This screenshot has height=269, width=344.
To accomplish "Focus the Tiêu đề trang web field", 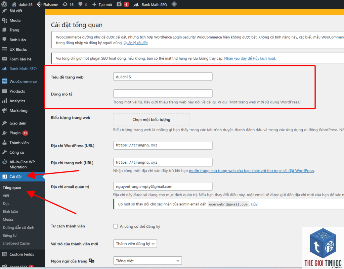I will tap(163, 77).
